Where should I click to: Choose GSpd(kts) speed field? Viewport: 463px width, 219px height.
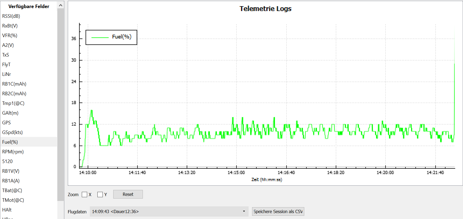coord(12,132)
